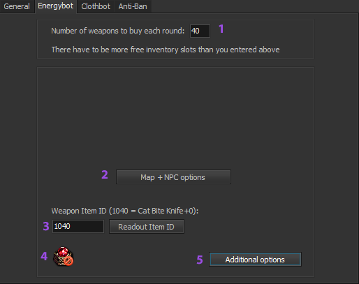Click the free inventory slots hint text
Viewport: 359px width, 284px height.
pos(166,50)
